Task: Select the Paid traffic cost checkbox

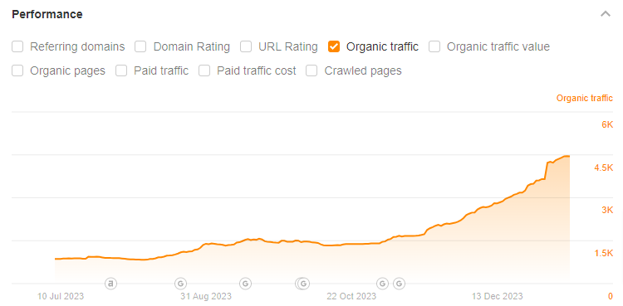Action: pyautogui.click(x=204, y=71)
